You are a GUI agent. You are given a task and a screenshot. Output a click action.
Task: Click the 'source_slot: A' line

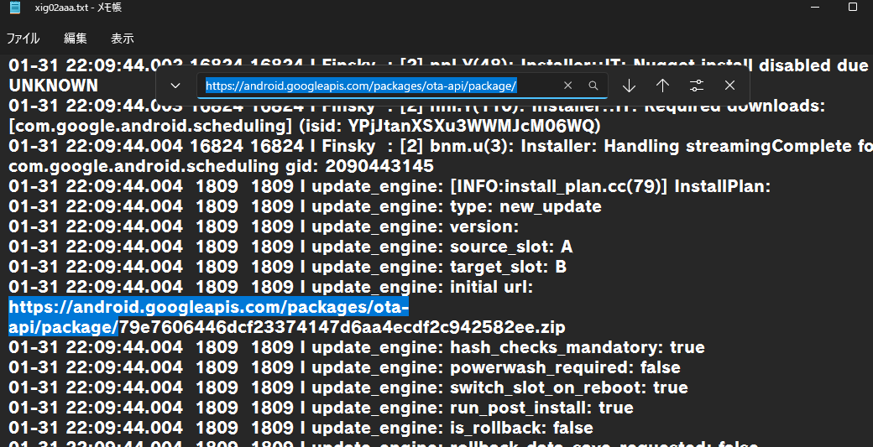click(290, 247)
